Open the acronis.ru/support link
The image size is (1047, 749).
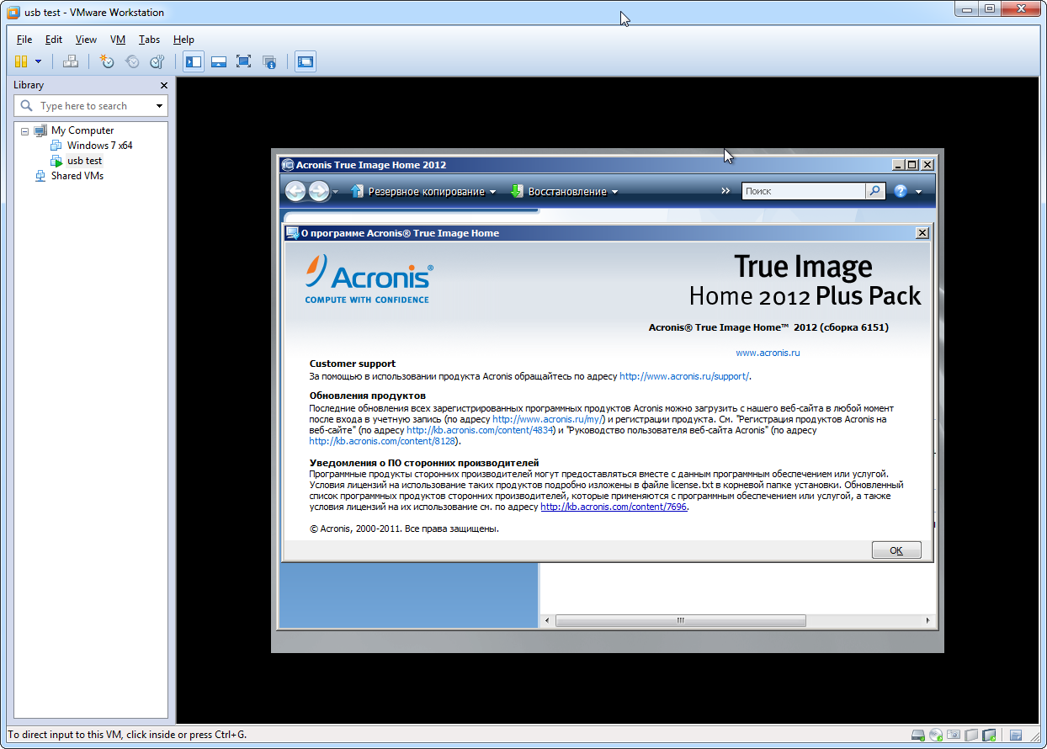684,376
